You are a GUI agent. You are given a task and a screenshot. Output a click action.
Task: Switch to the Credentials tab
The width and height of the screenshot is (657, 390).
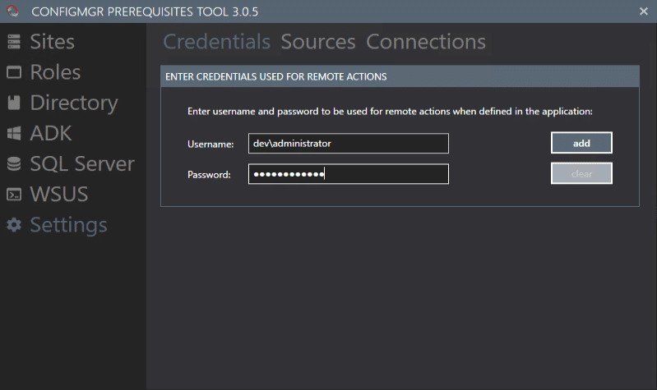click(x=216, y=42)
